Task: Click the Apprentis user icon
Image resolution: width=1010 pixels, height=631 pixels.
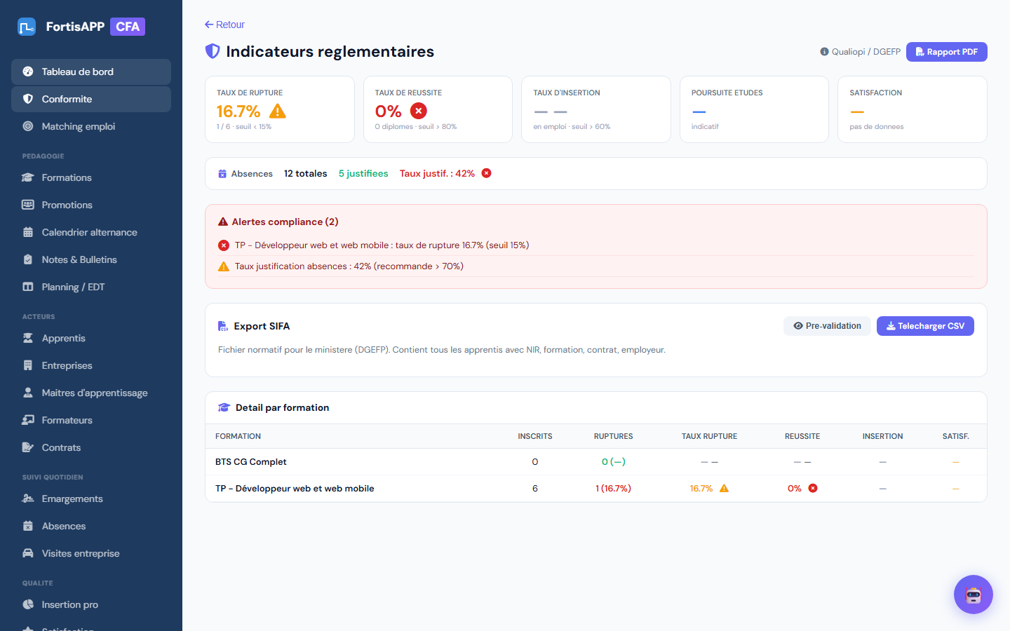Action: [x=28, y=338]
